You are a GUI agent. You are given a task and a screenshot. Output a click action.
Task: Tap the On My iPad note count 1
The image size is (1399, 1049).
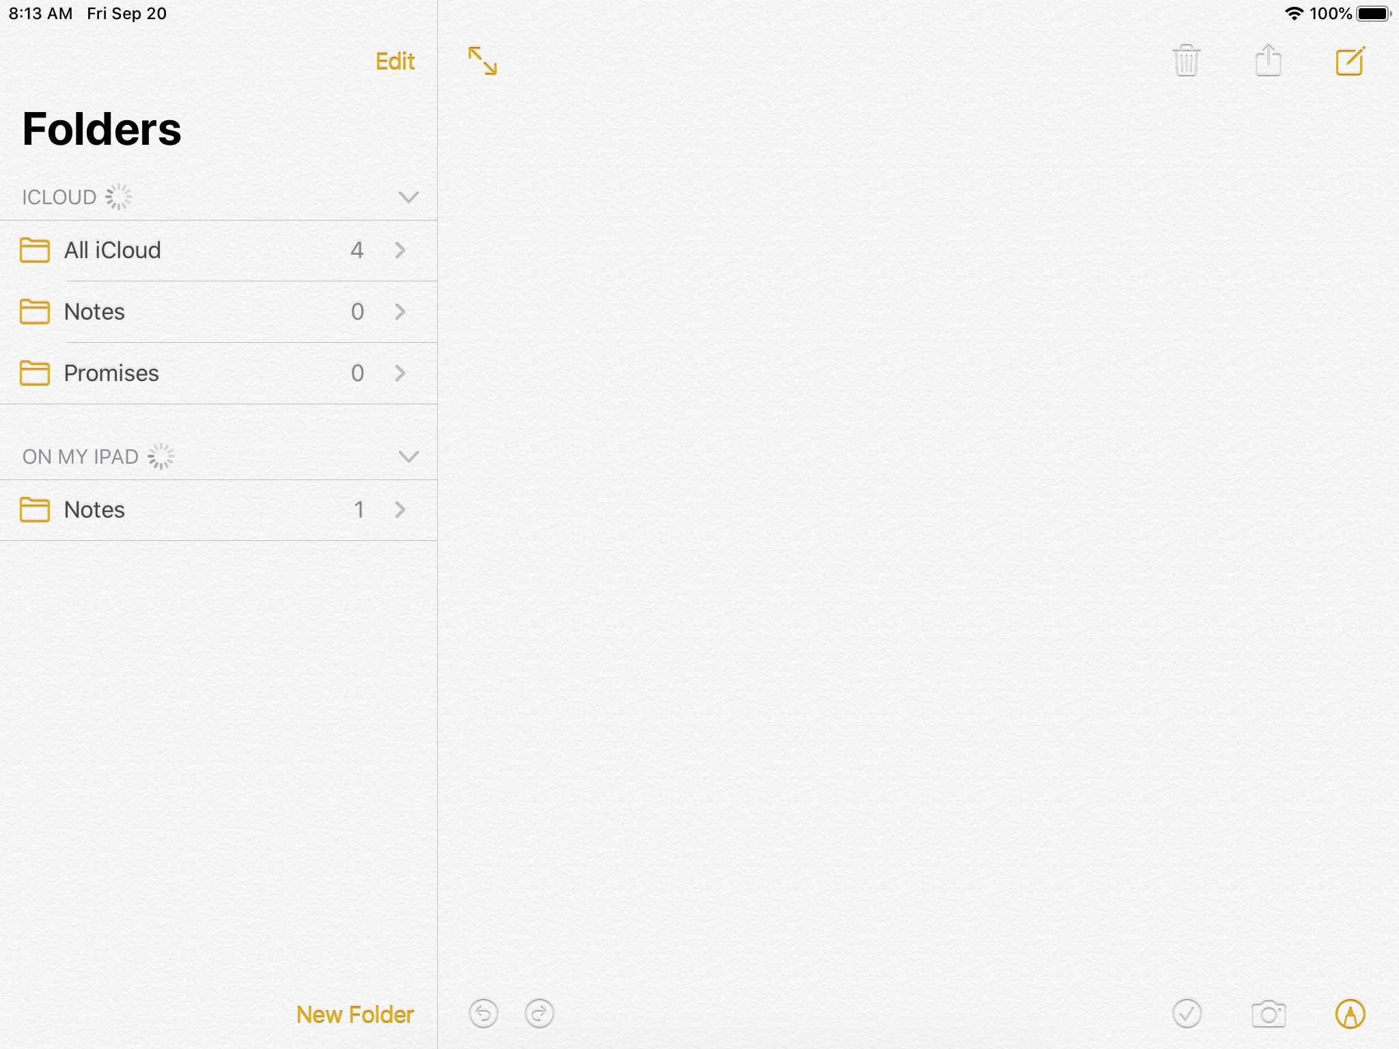[x=359, y=510]
